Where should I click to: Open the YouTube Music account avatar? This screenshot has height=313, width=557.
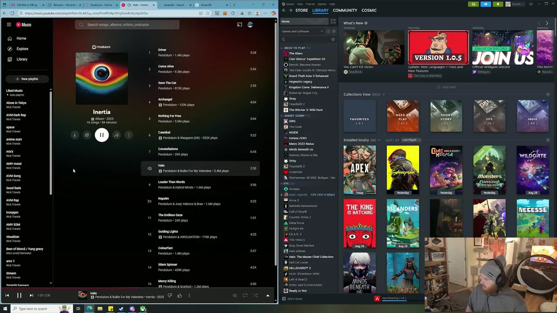250,25
